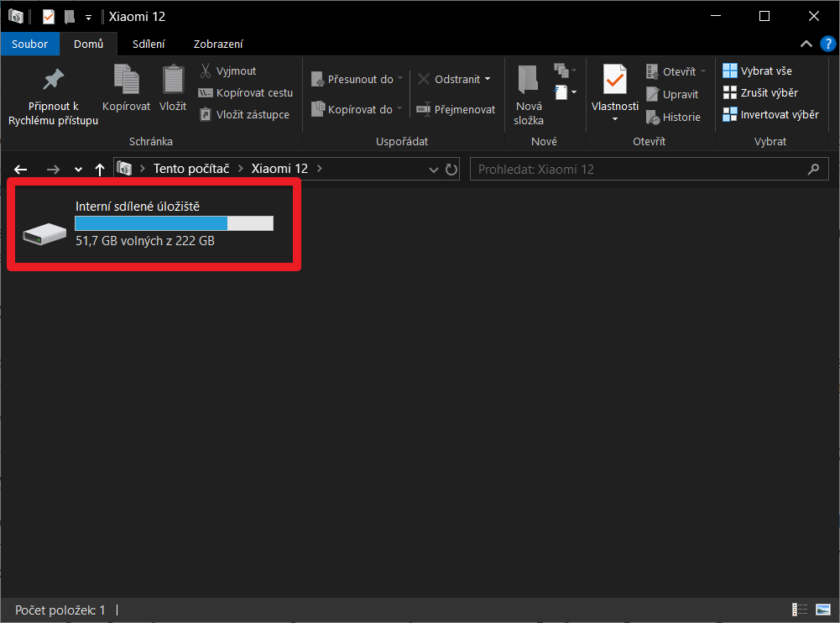Click the Nová složka folder icon
Image resolution: width=840 pixels, height=623 pixels.
coord(528,80)
